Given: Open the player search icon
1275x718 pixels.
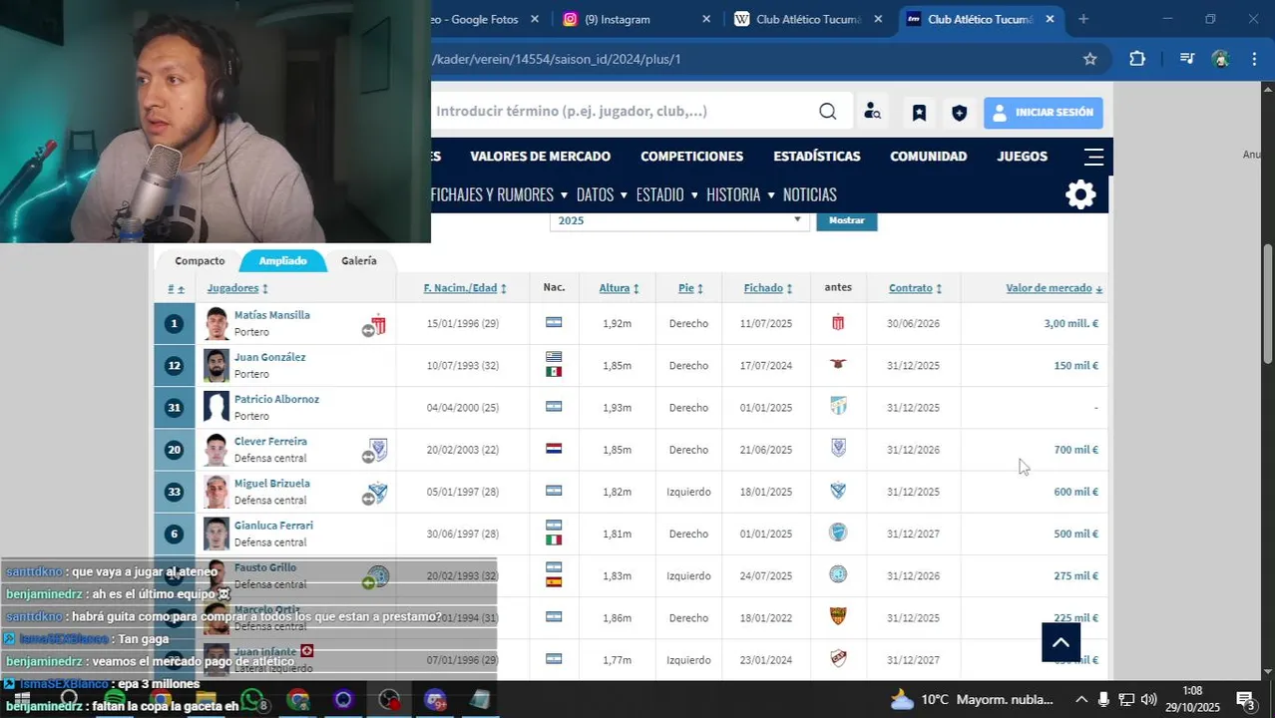Looking at the screenshot, I should pyautogui.click(x=872, y=112).
